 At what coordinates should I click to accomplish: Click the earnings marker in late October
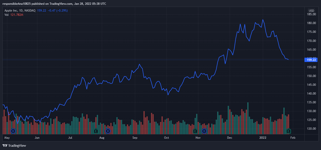pyautogui.click(x=195, y=131)
